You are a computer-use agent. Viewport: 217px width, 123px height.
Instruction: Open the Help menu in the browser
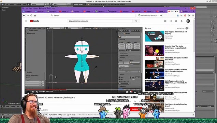tap(53, 8)
